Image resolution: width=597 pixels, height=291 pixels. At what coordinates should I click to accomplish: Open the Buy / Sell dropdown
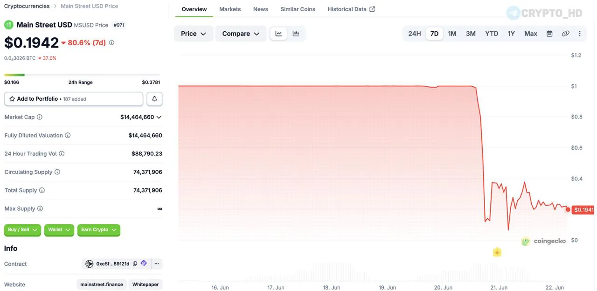(22, 229)
